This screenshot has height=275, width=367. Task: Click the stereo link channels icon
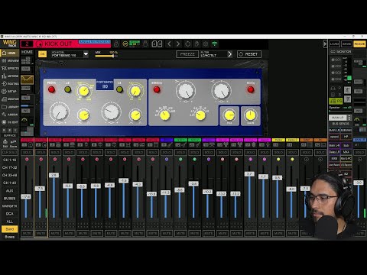pyautogui.click(x=157, y=44)
